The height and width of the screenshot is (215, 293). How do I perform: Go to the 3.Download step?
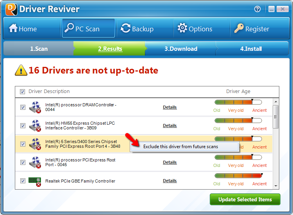180,49
